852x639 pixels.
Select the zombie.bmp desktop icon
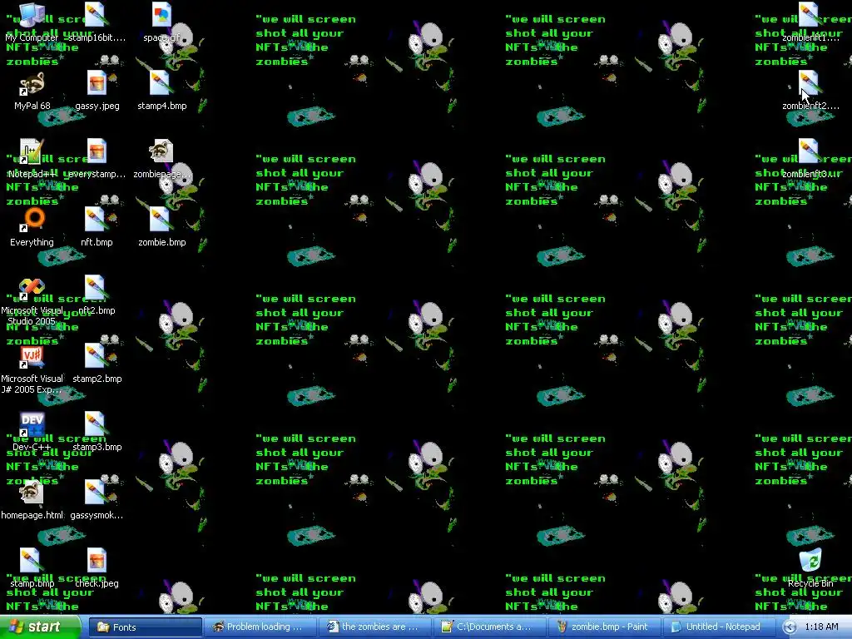click(x=161, y=220)
